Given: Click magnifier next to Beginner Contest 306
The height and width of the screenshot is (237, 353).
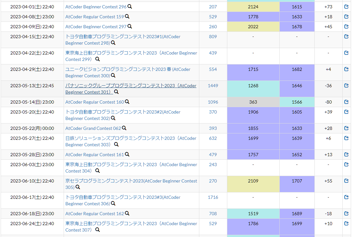Looking at the screenshot, I should pyautogui.click(x=113, y=204).
